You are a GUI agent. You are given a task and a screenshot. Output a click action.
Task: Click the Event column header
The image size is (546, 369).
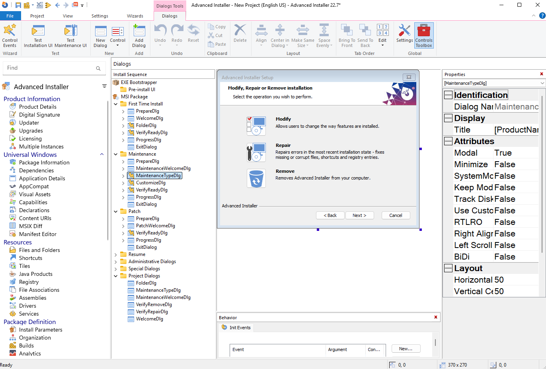tap(278, 349)
